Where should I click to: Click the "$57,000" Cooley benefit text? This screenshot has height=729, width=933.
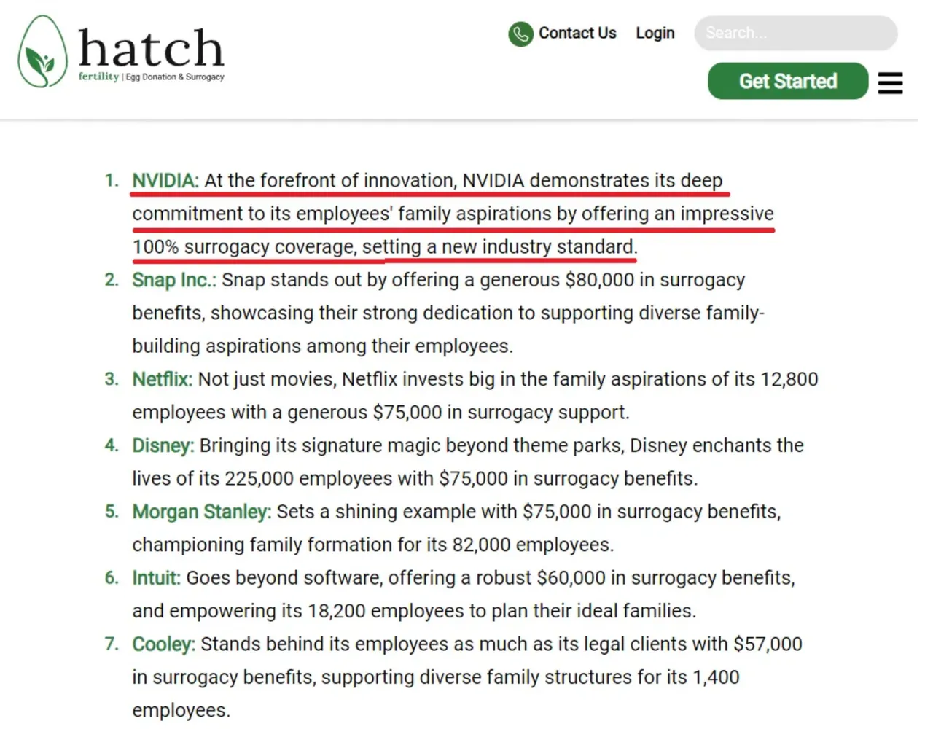[x=767, y=645]
